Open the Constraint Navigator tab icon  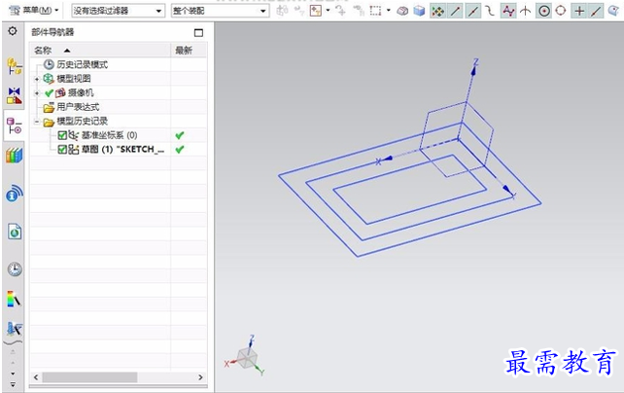pos(15,95)
